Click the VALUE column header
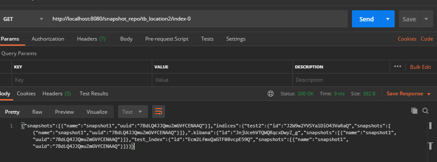The image size is (437, 162). [x=162, y=67]
